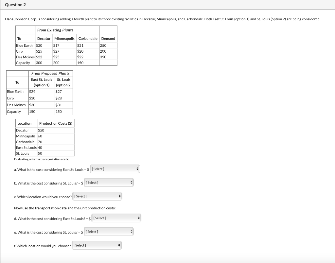335x263 pixels.
Task: Click Des Moines St. Louis cost $31
Action: click(x=59, y=105)
